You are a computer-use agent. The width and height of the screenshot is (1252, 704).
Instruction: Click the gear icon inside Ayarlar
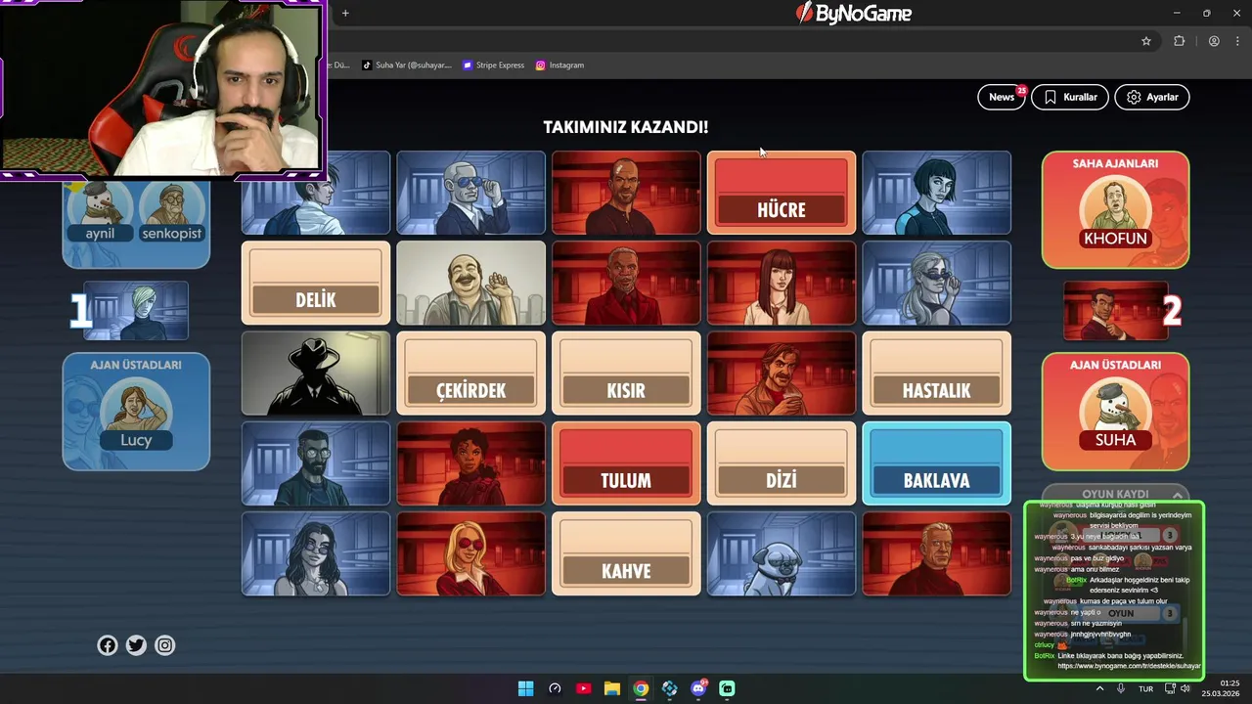1134,97
